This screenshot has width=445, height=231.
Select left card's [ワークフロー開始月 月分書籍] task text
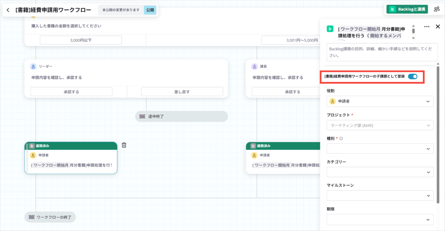tap(72, 165)
